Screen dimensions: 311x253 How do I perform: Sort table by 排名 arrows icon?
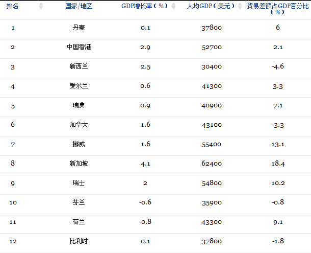(41, 6)
